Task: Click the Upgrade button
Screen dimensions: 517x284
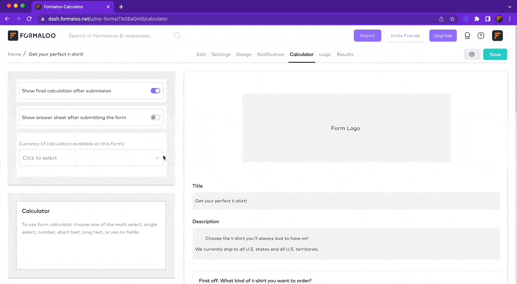Action: click(443, 36)
